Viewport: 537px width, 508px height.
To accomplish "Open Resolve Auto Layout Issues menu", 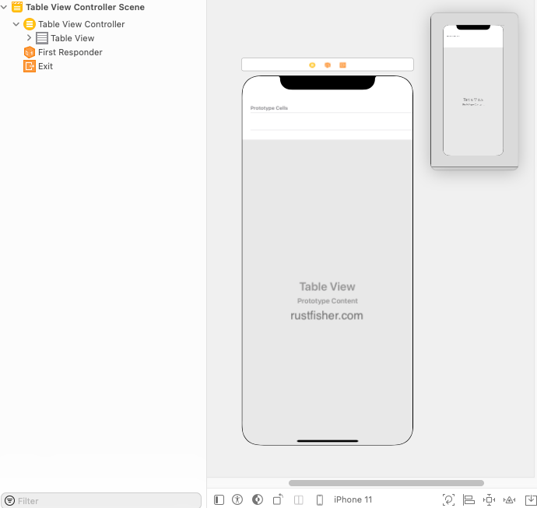I will [510, 499].
